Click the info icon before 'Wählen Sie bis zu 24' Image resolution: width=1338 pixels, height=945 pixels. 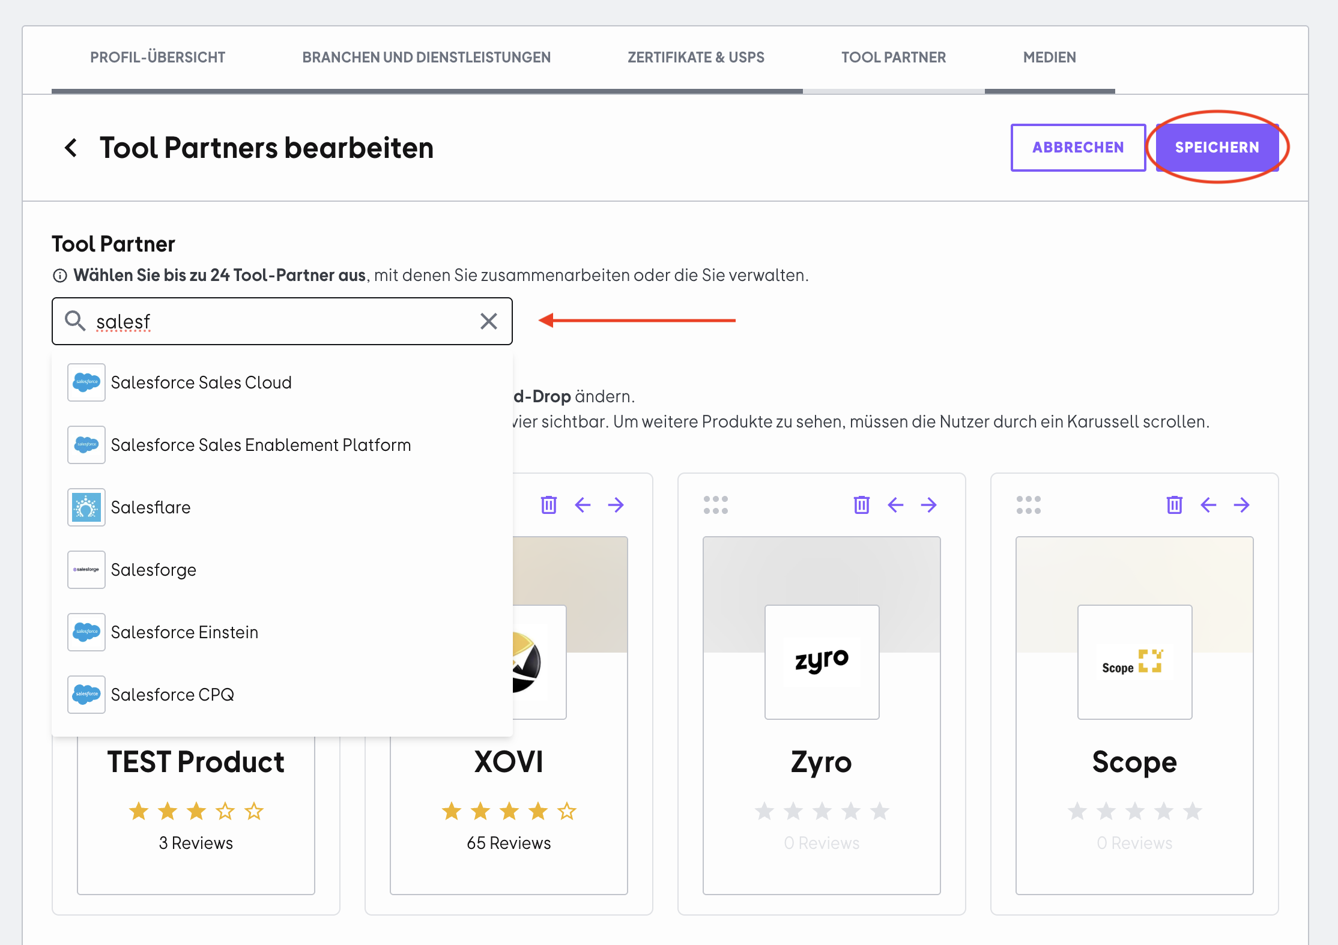point(60,276)
